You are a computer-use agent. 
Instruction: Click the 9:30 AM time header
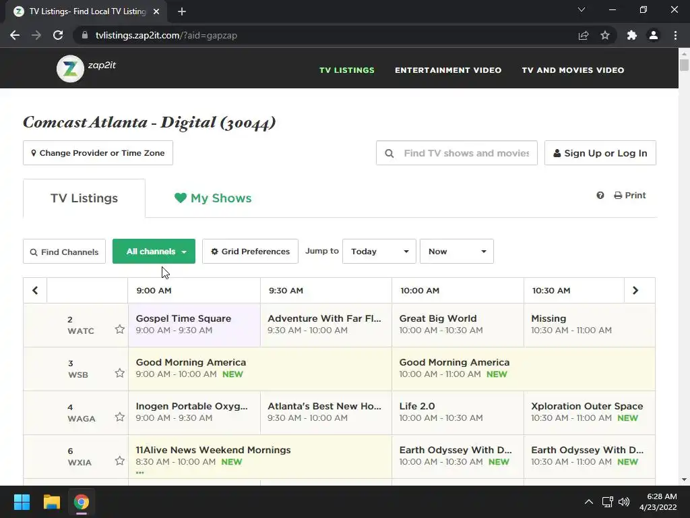click(286, 291)
